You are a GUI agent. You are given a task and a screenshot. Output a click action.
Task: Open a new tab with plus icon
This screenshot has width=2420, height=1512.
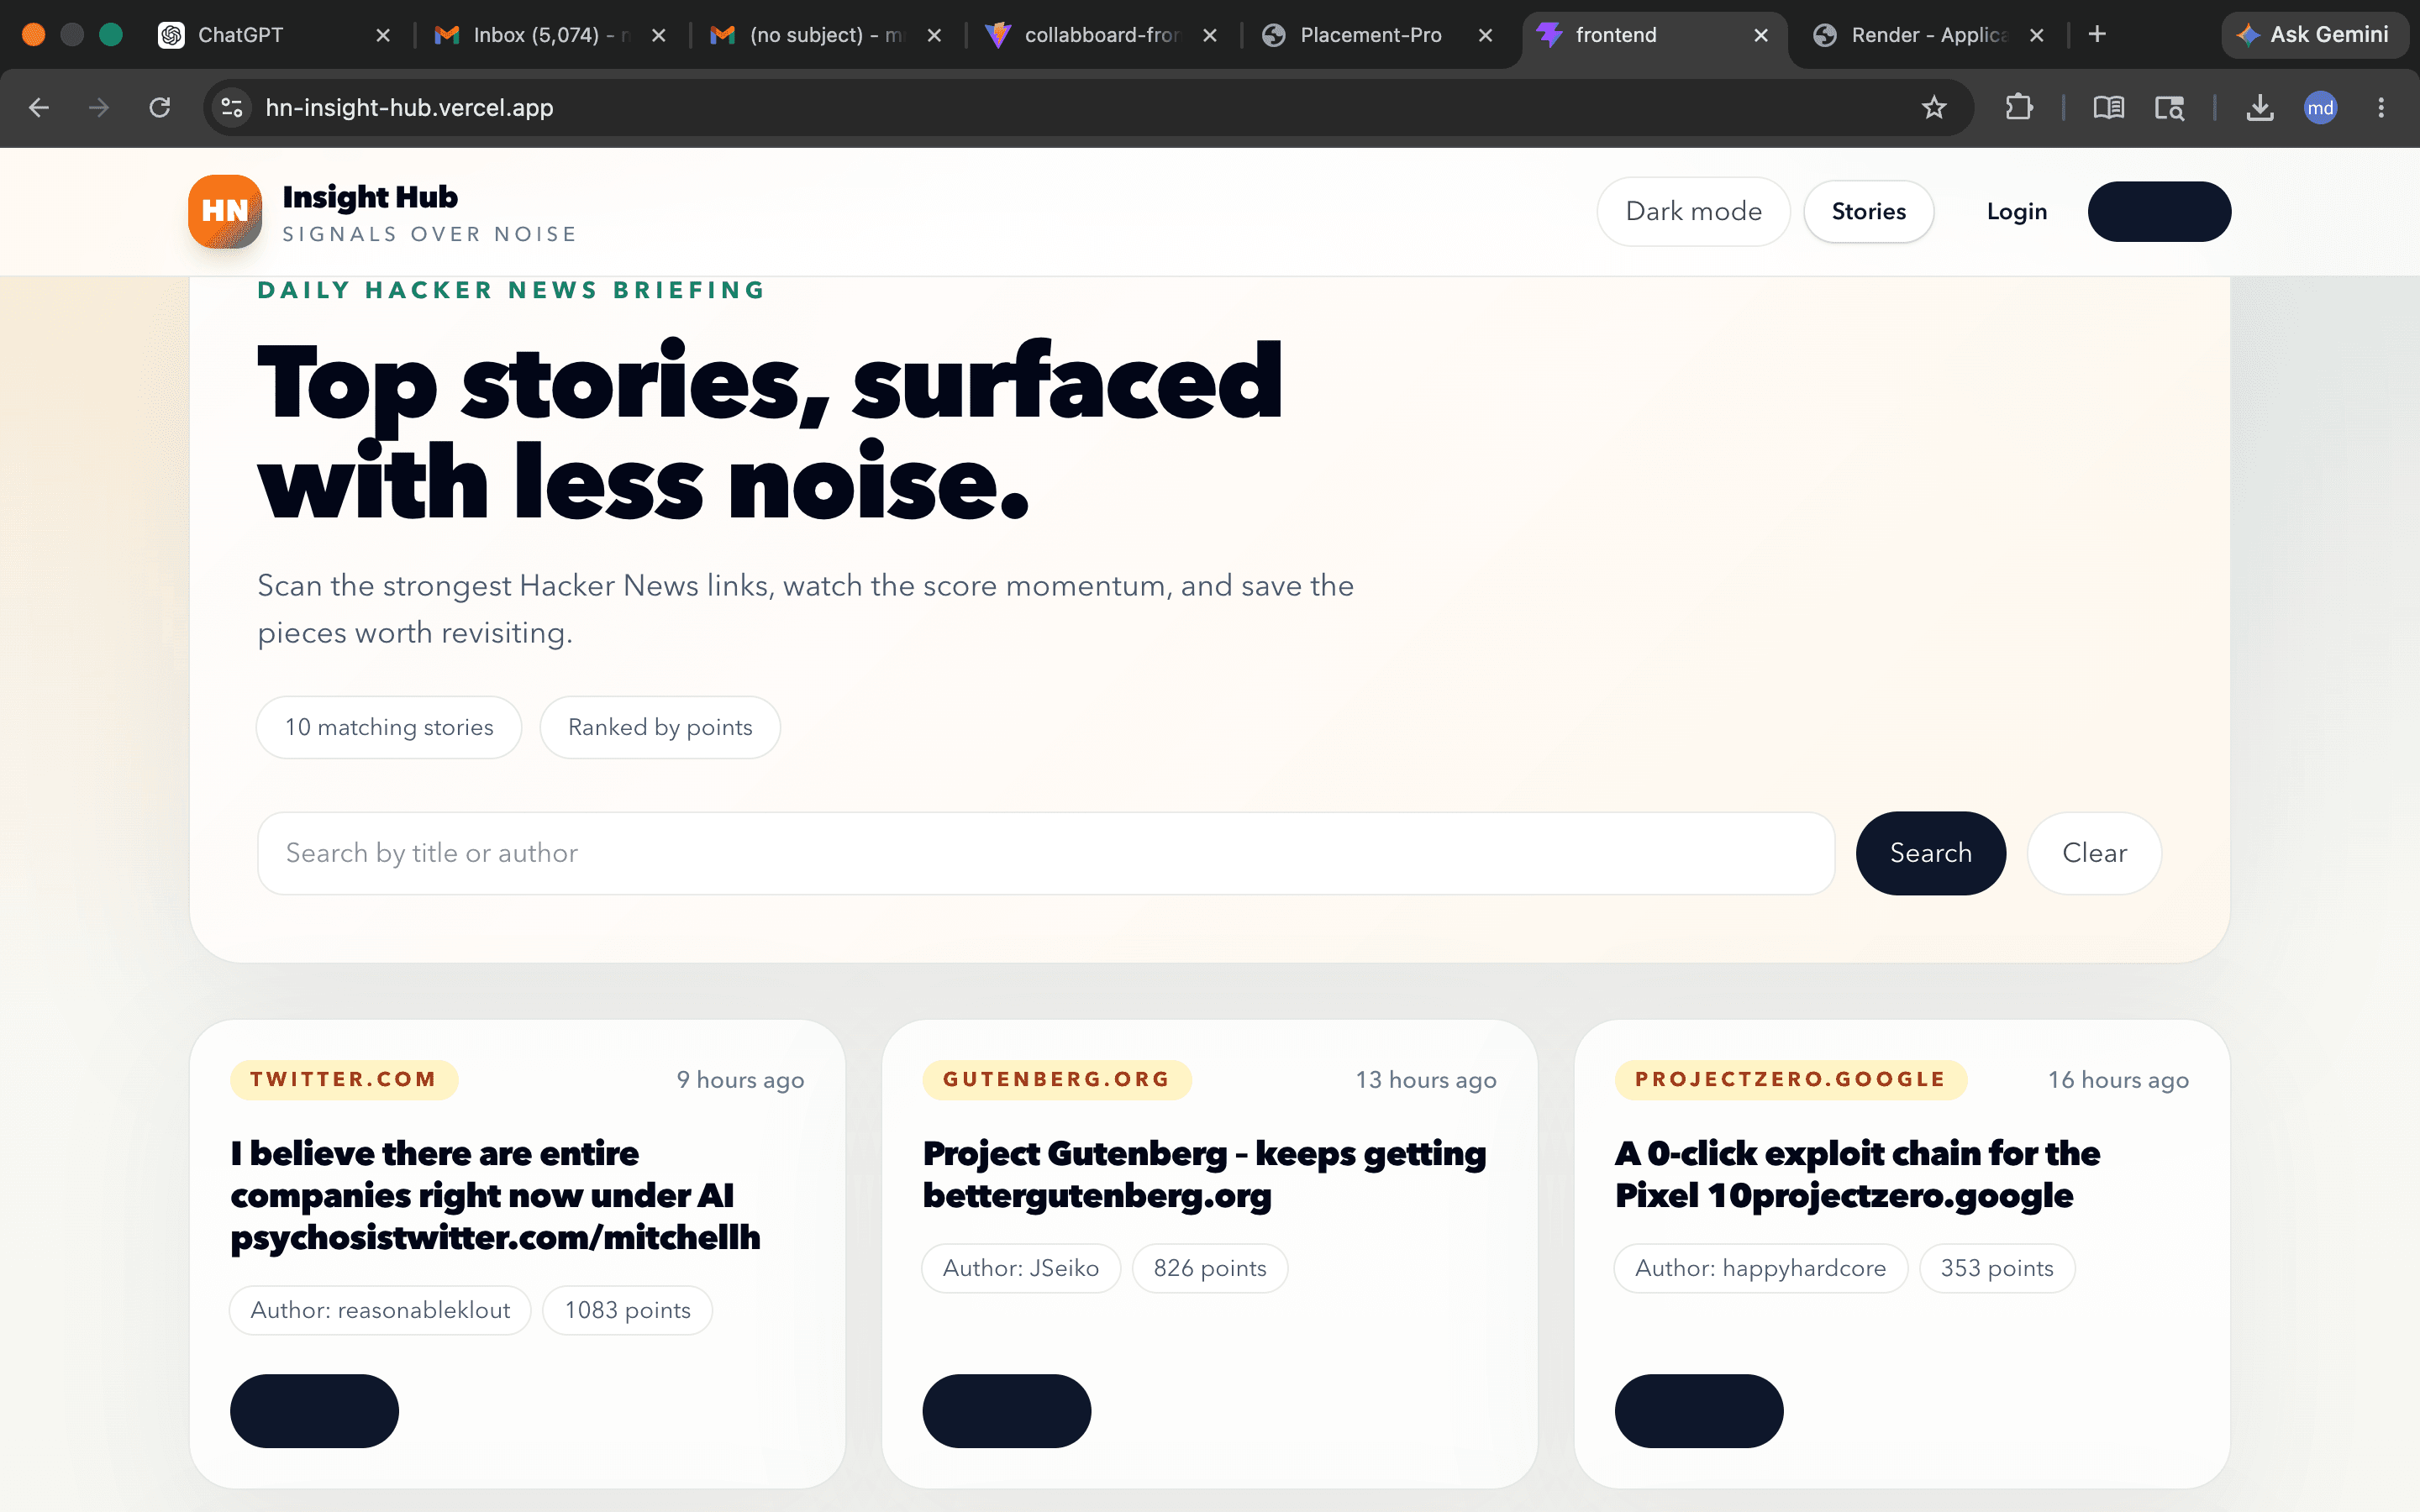pos(2097,34)
